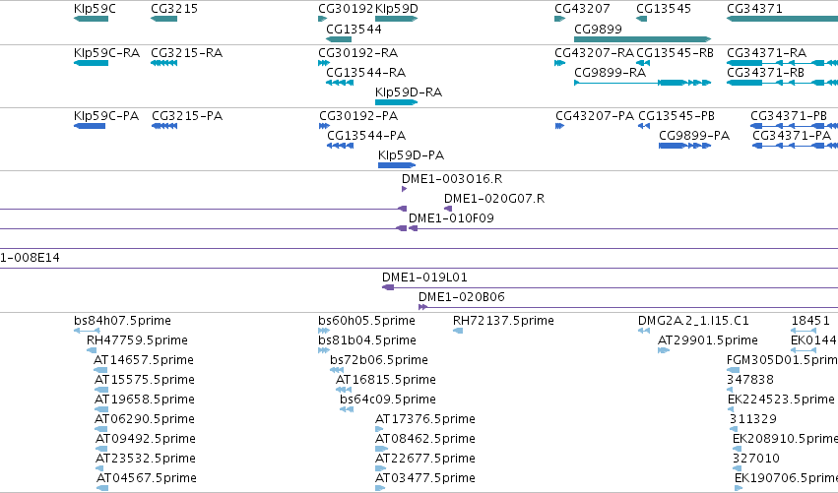The width and height of the screenshot is (838, 493).
Task: Select the CG13545 gene label
Action: click(x=664, y=9)
